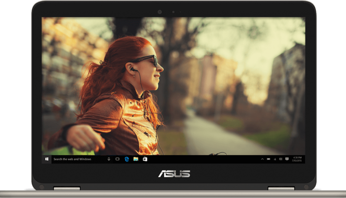This screenshot has height=198, width=346.
Task: Open the network connections tray icon
Action: point(275,159)
